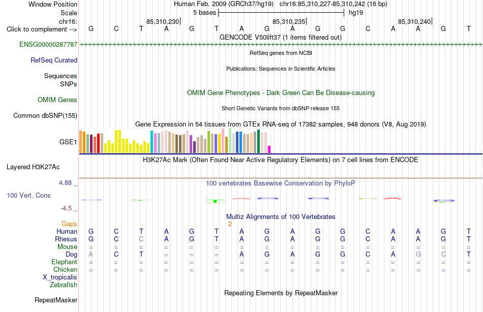Click the short purple bar in GSE1 chart

[x=194, y=147]
